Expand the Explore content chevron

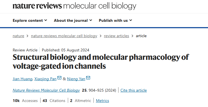[x=46, y=20]
